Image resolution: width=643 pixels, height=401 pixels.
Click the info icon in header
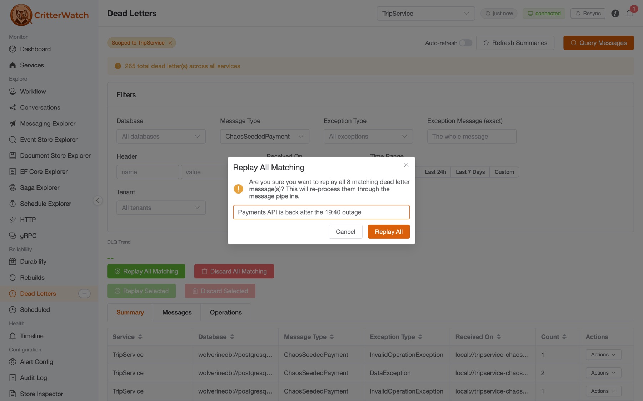coord(615,14)
